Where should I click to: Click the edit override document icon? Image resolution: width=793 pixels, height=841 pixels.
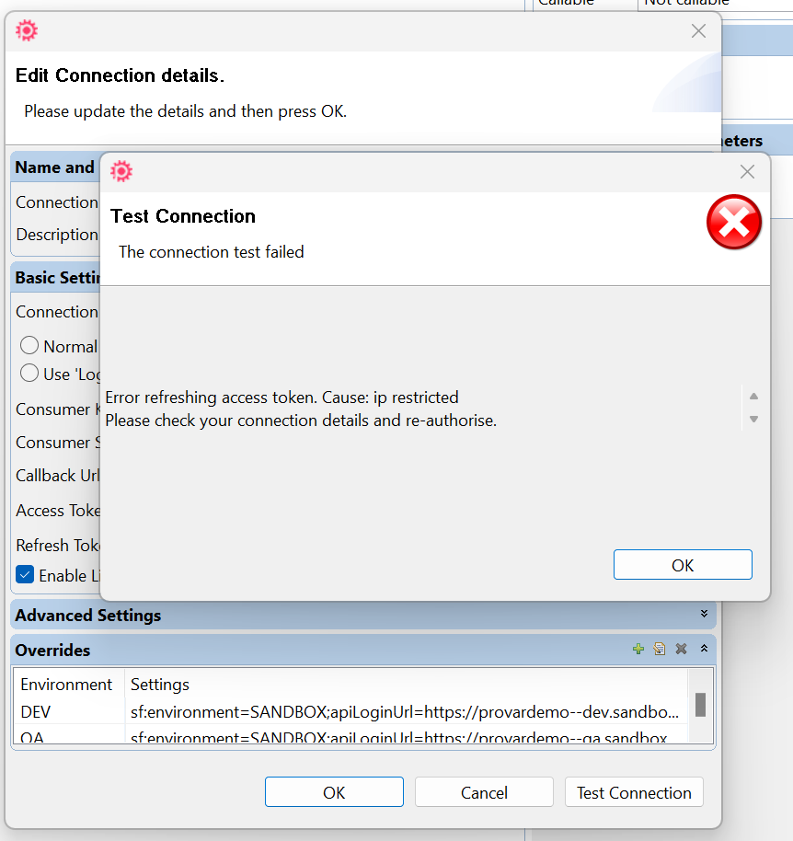click(660, 650)
